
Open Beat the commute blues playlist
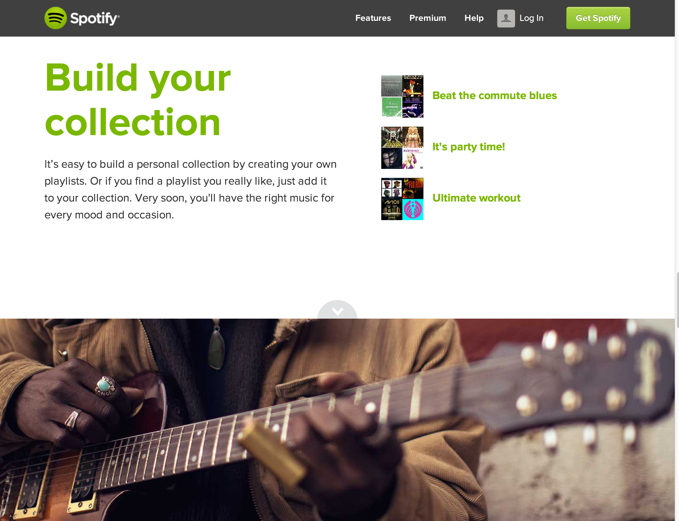[494, 95]
